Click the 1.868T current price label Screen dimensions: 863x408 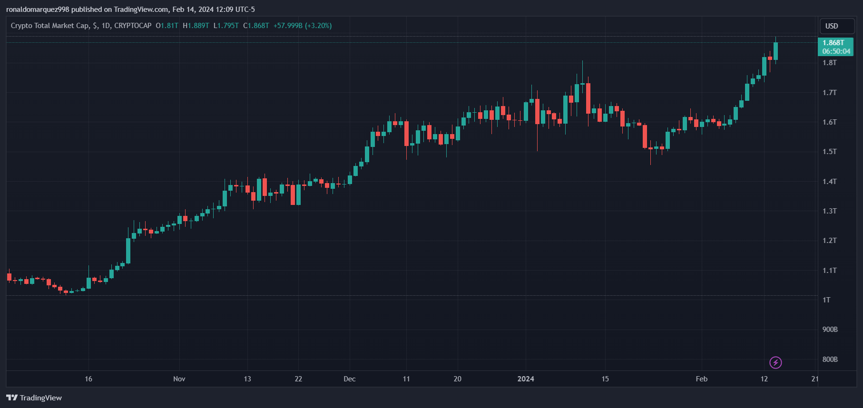pos(836,47)
